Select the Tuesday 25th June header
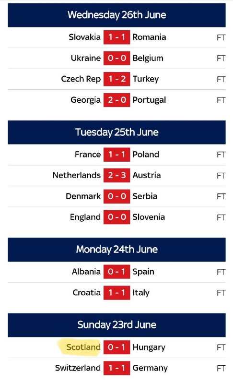 click(116, 132)
